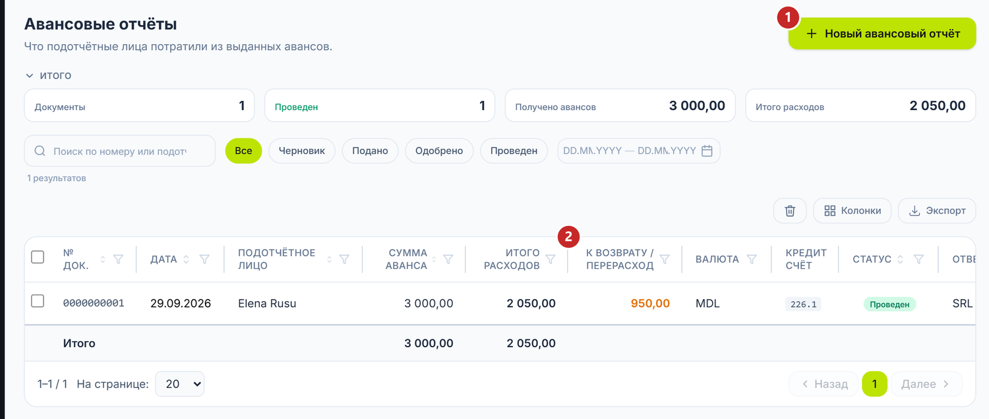Viewport: 989px width, 419px height.
Task: Open the date range picker field
Action: tap(639, 151)
